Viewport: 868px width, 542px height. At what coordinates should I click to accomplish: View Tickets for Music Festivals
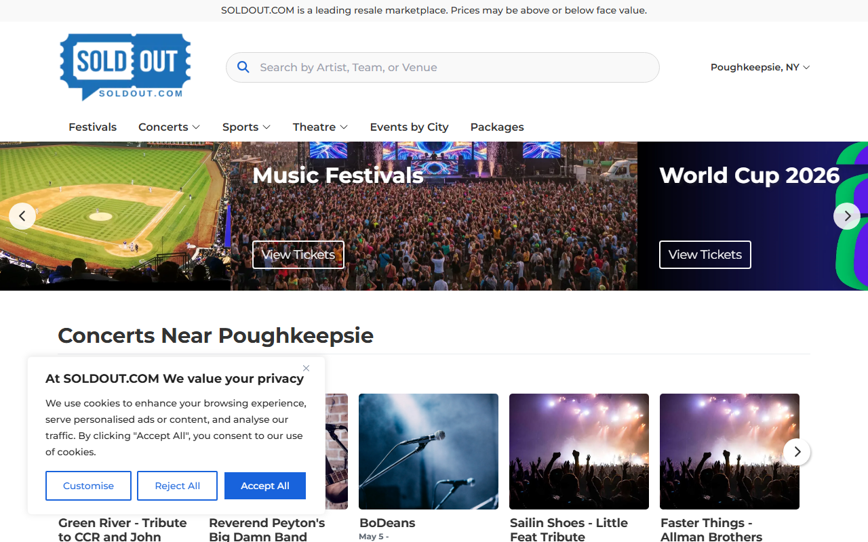[x=298, y=255]
